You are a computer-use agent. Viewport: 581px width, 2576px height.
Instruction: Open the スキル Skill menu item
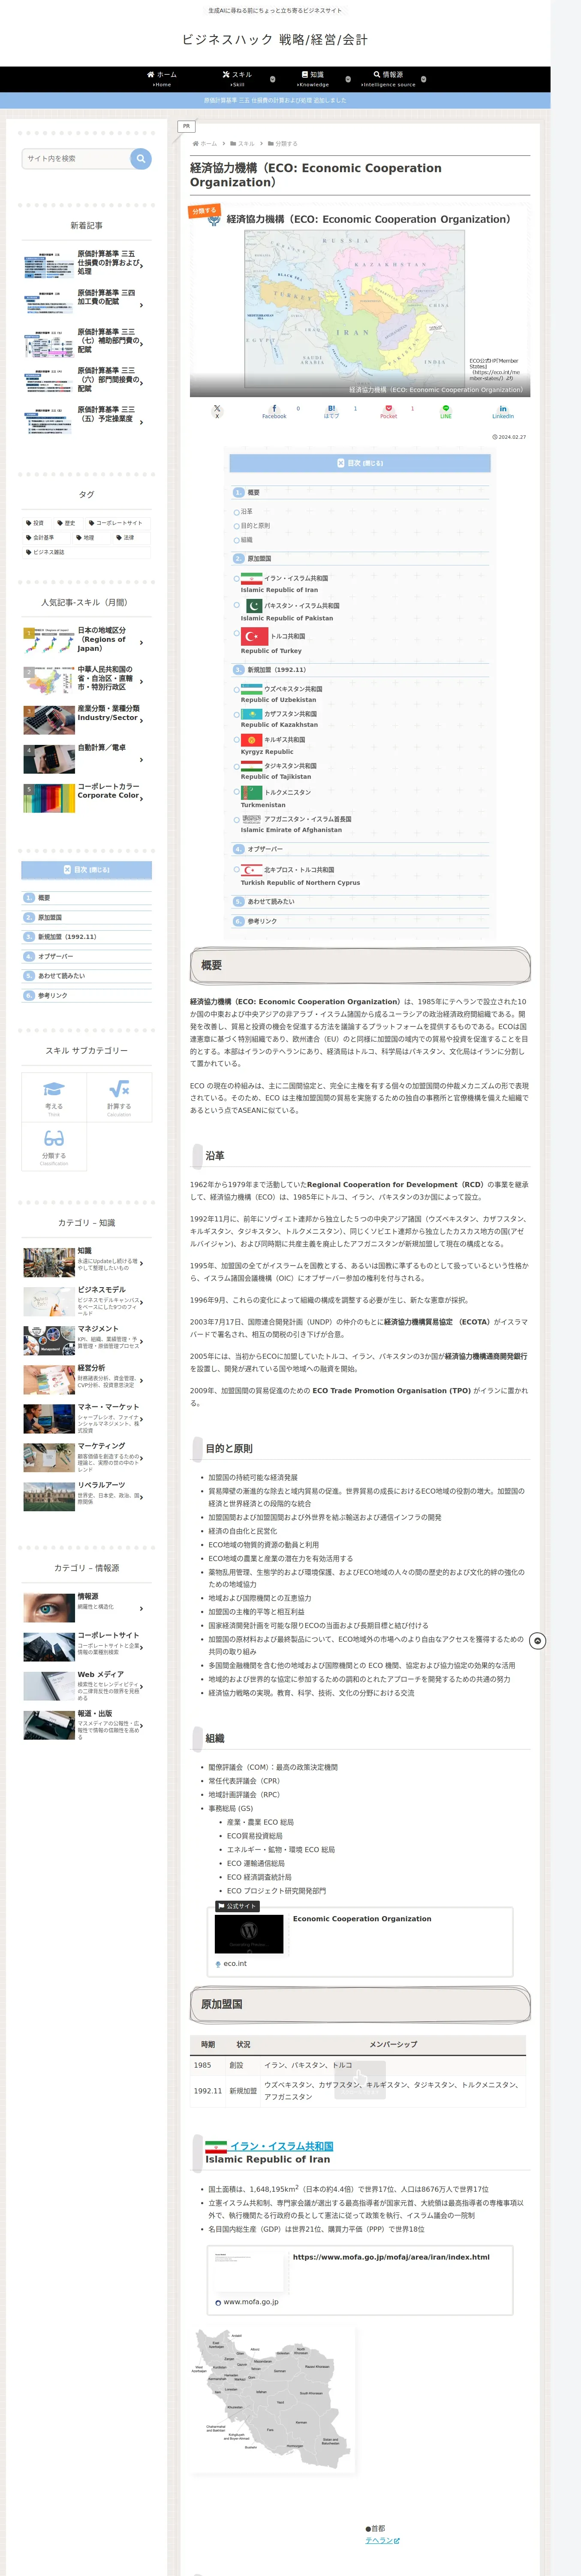238,79
